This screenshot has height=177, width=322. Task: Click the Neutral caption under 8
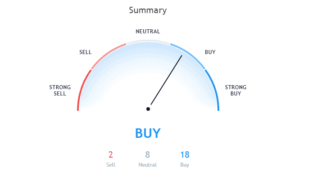(x=147, y=165)
